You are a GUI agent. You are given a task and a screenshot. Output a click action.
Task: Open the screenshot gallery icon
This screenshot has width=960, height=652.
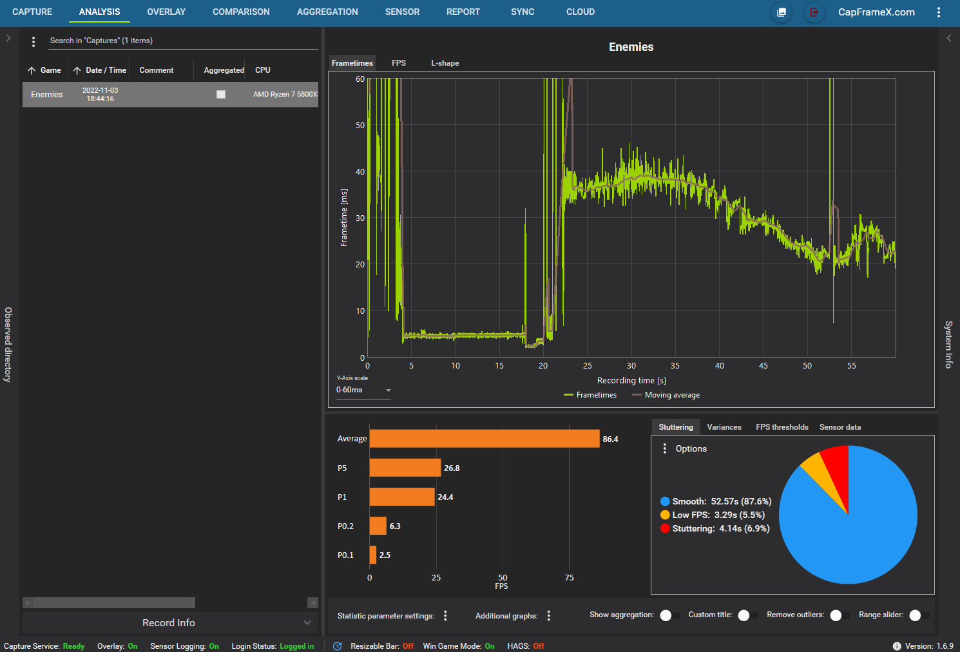pyautogui.click(x=782, y=12)
